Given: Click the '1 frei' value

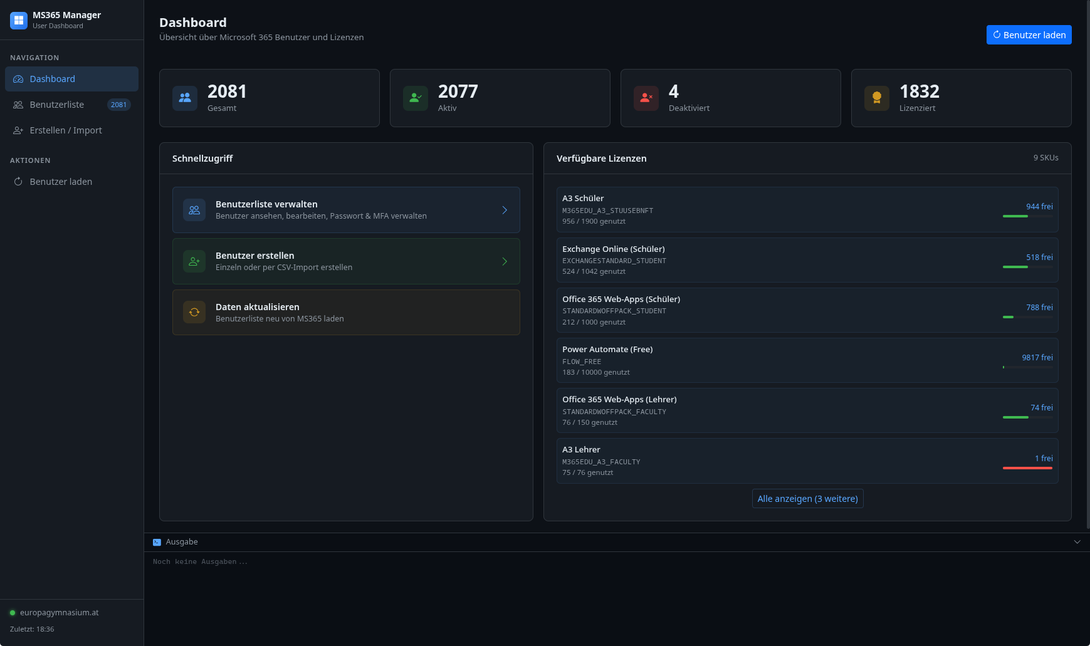Looking at the screenshot, I should (1044, 459).
